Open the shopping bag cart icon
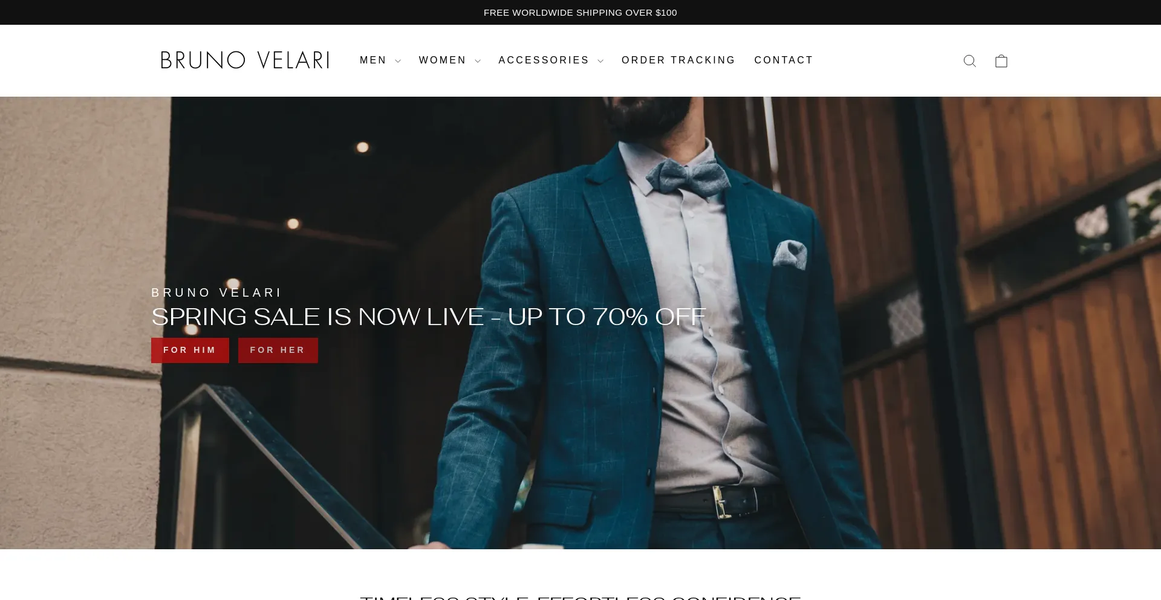This screenshot has height=600, width=1161. (1001, 60)
